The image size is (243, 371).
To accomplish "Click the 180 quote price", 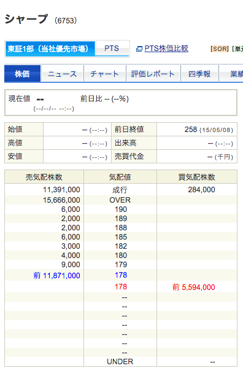I will coord(121,256).
